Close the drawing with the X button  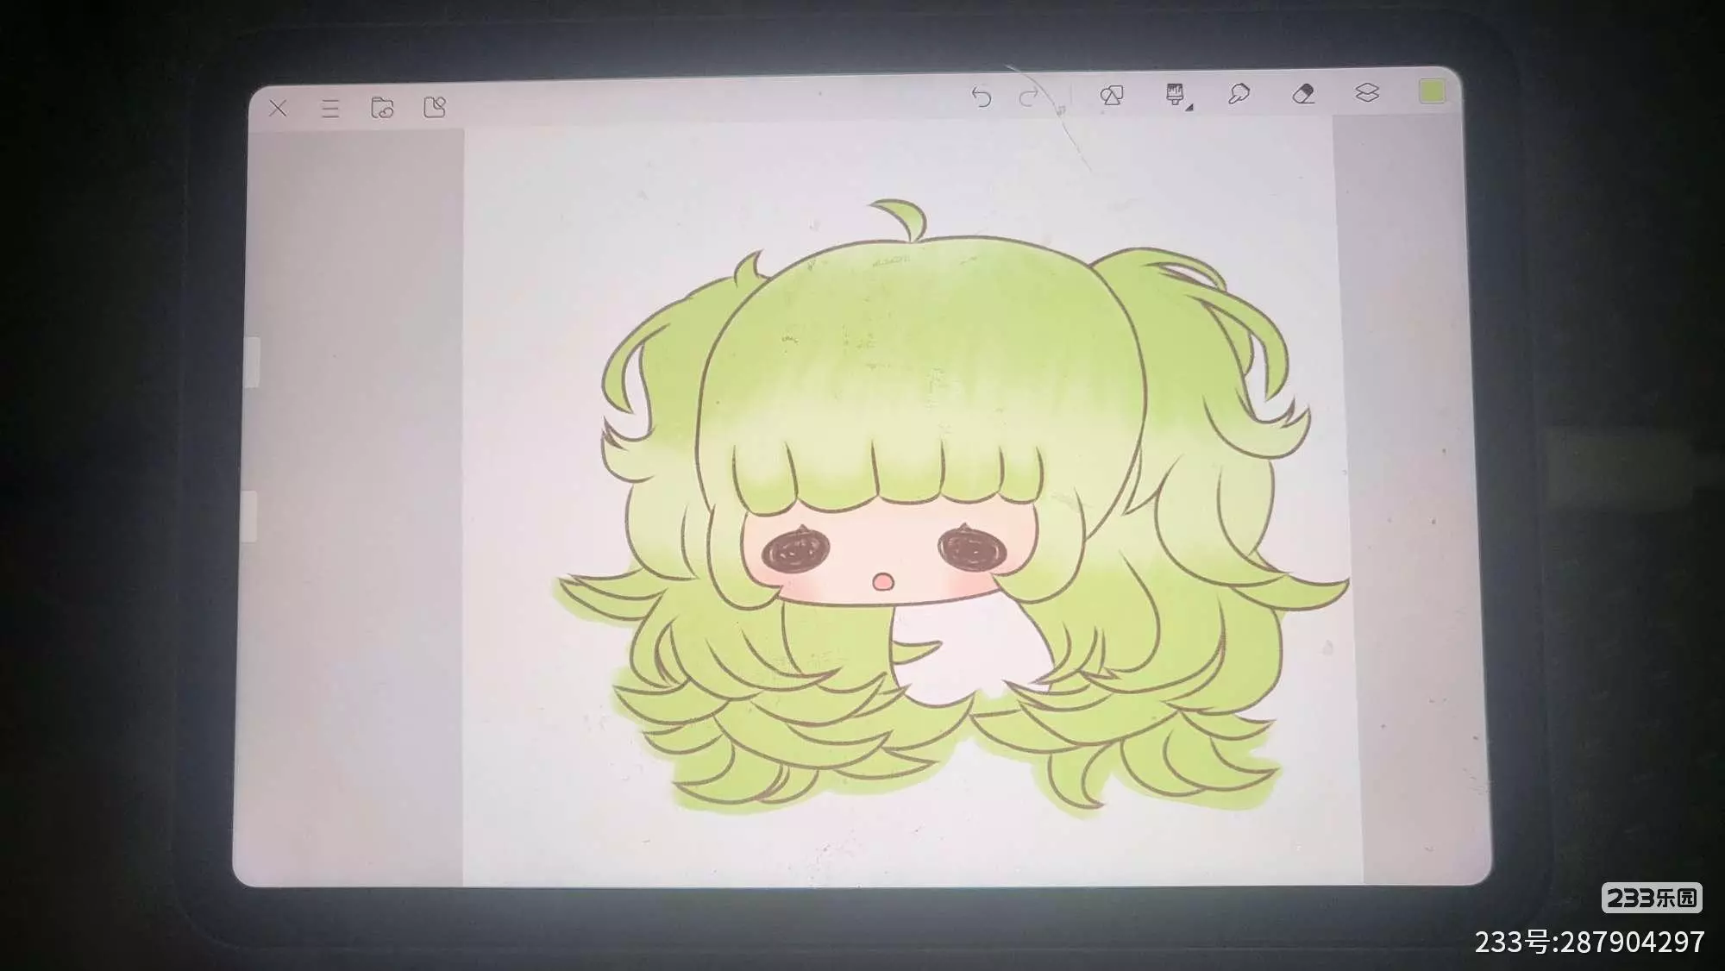point(278,109)
